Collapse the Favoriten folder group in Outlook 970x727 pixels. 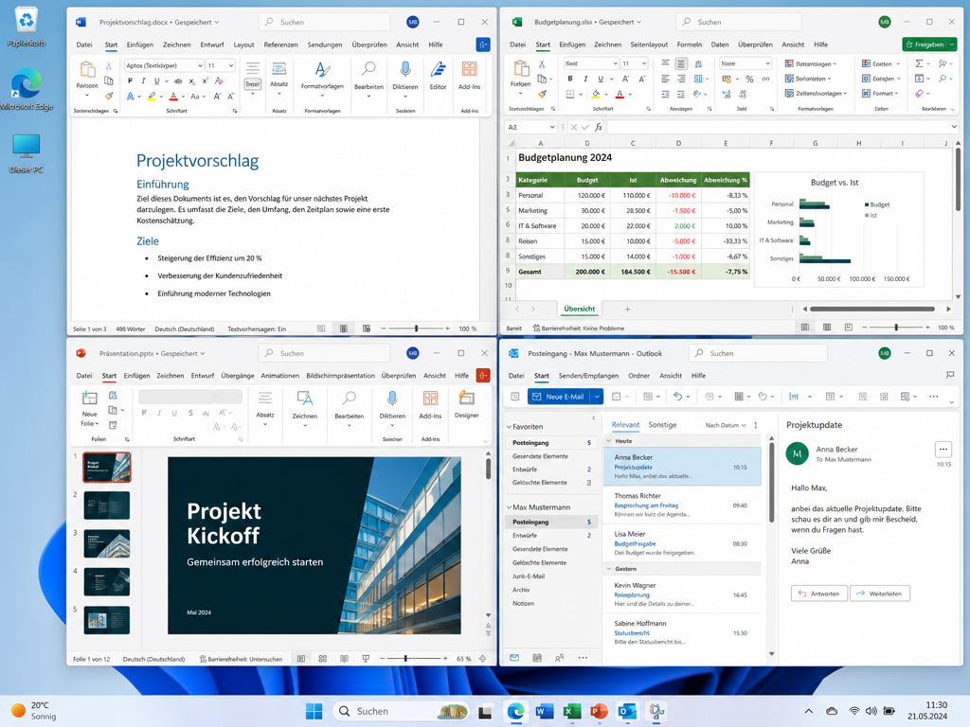pyautogui.click(x=509, y=427)
